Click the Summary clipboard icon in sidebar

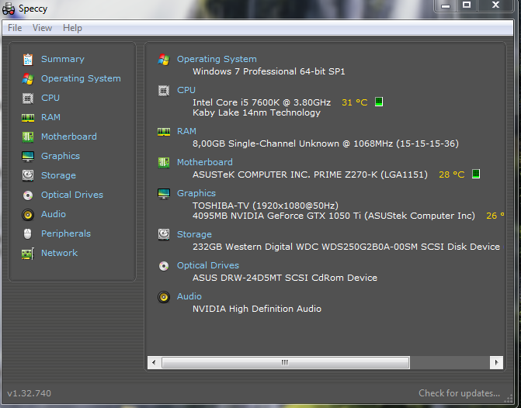point(28,60)
